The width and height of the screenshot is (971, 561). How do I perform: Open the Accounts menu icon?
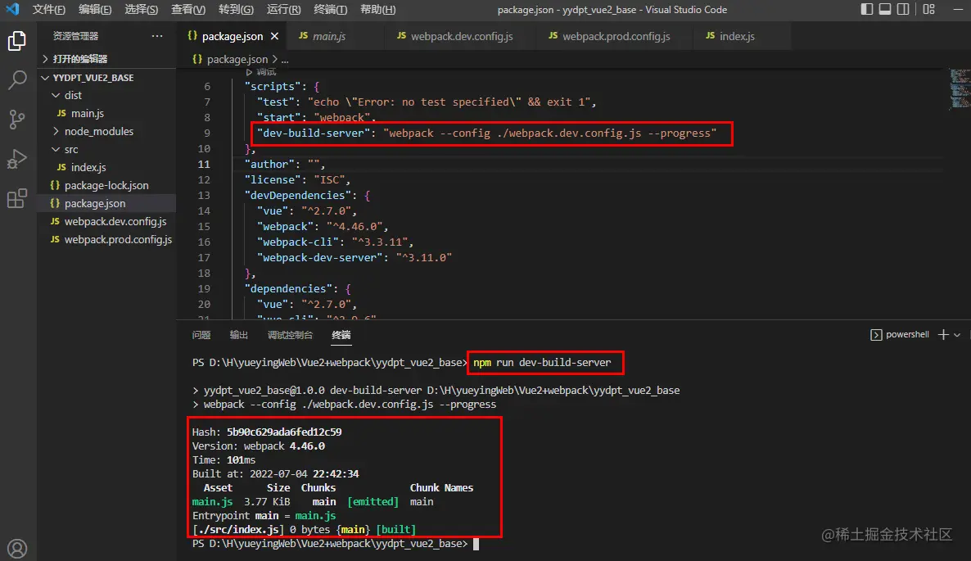(x=16, y=548)
